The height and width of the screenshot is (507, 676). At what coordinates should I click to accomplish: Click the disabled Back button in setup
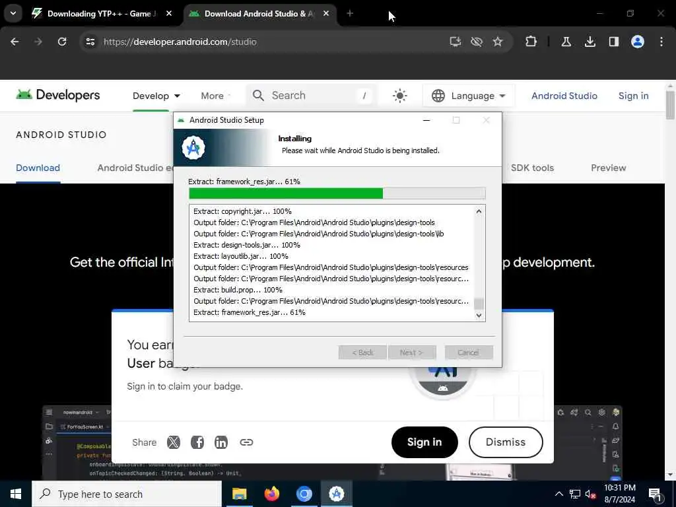click(362, 353)
